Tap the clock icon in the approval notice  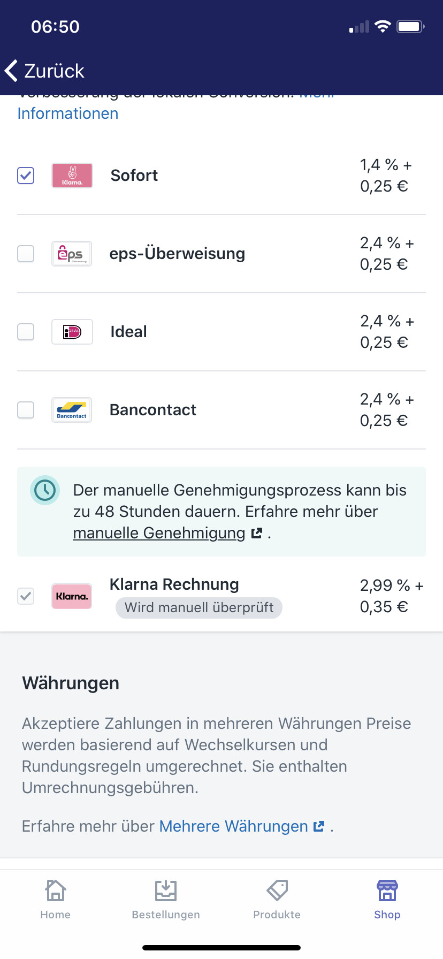(45, 490)
